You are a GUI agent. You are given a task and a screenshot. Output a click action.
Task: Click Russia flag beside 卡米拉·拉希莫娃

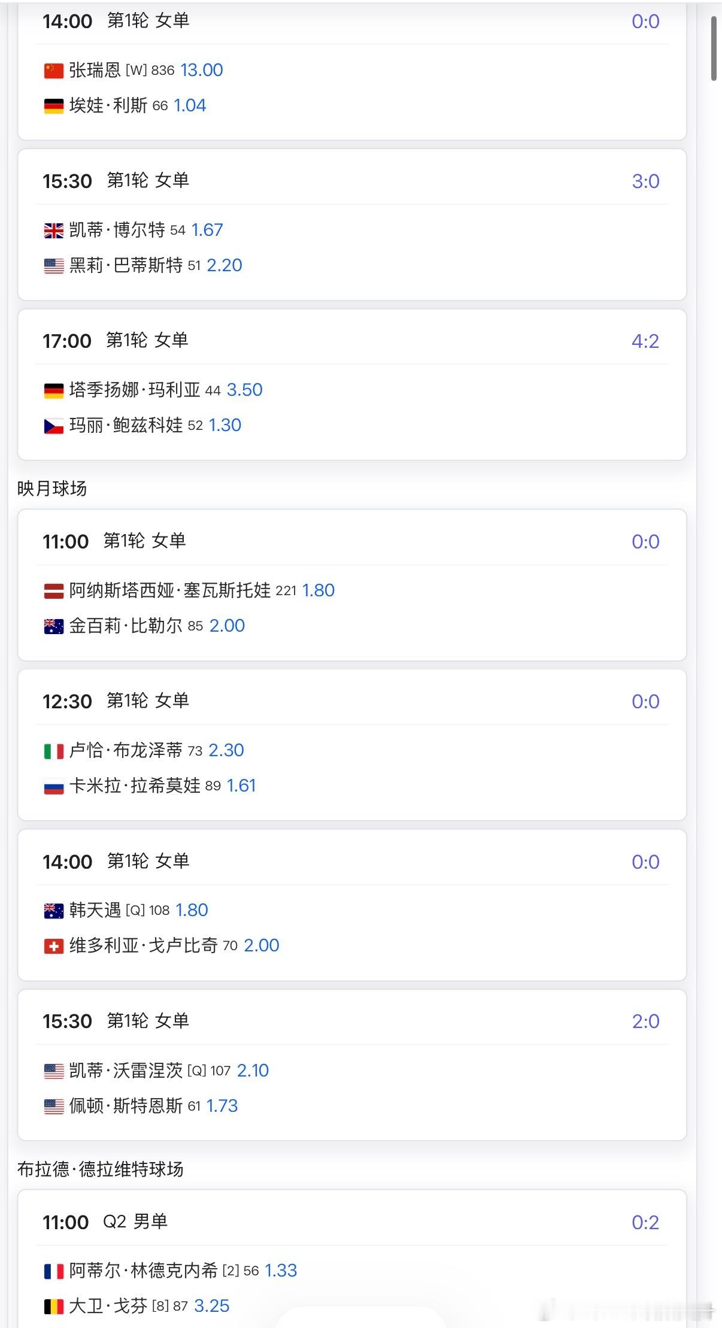[x=54, y=786]
